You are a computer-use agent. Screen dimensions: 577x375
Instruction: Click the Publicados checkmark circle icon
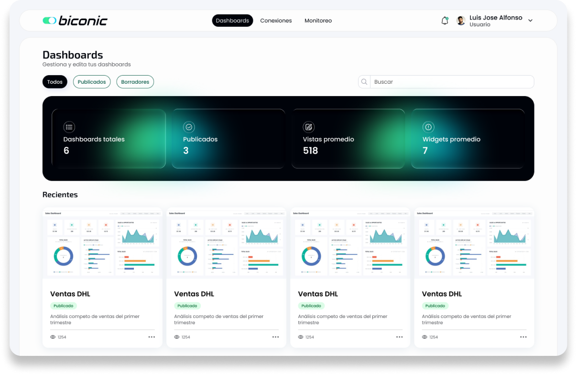(x=189, y=127)
